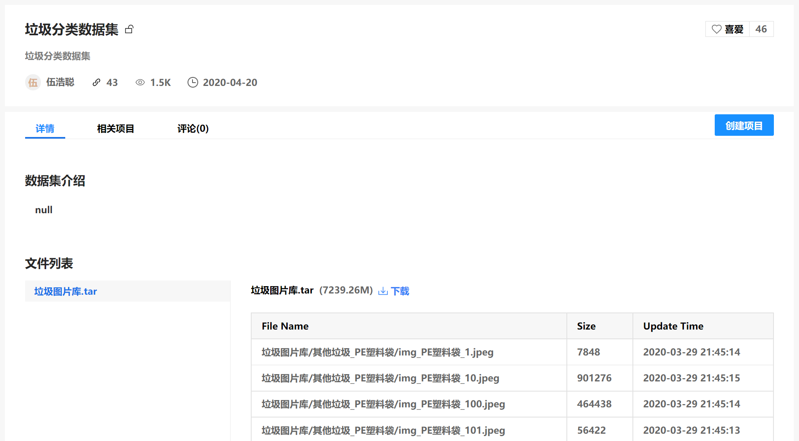Viewport: 799px width, 441px height.
Task: Select the img_PE塑料袋_10.jpeg file row
Action: tap(380, 378)
